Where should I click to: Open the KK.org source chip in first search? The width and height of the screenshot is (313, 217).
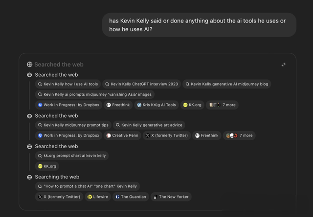(192, 105)
